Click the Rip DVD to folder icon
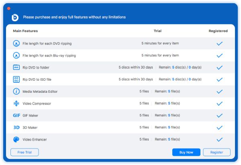241x165 pixels. [16, 67]
